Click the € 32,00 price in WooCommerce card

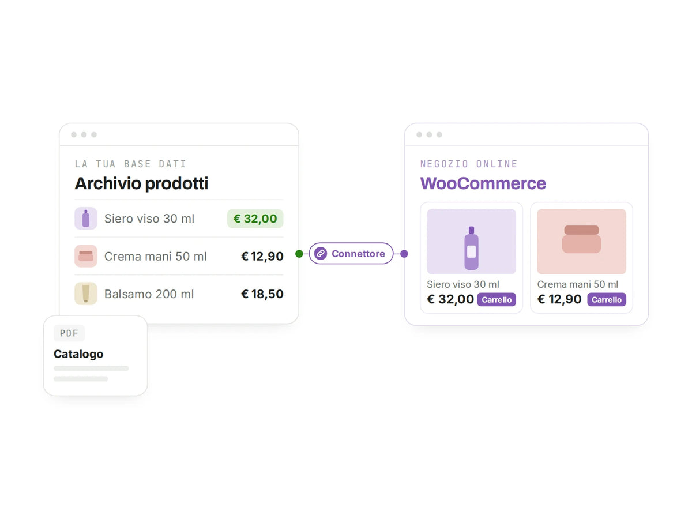[x=450, y=299]
